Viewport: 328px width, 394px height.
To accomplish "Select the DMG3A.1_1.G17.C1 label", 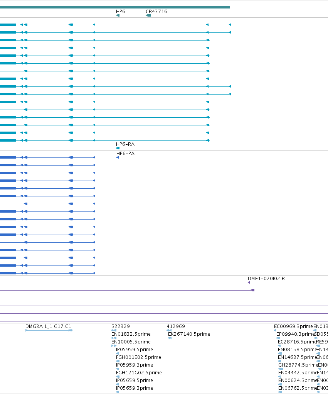I will [49, 326].
